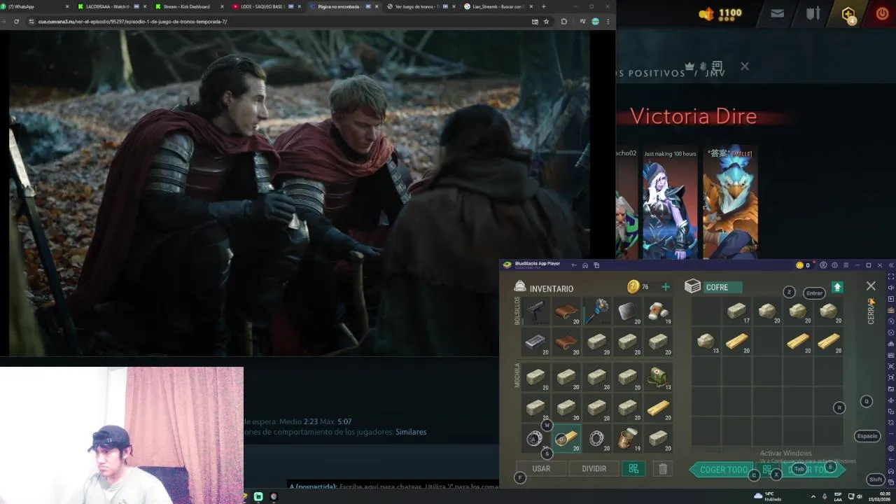The width and height of the screenshot is (896, 504).
Task: Select the tin can item showing 19
Action: pos(628,438)
